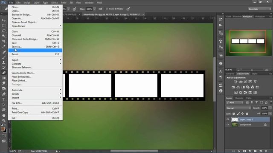
Task: Select the Eraser tool in toolbox
Action: click(4, 73)
